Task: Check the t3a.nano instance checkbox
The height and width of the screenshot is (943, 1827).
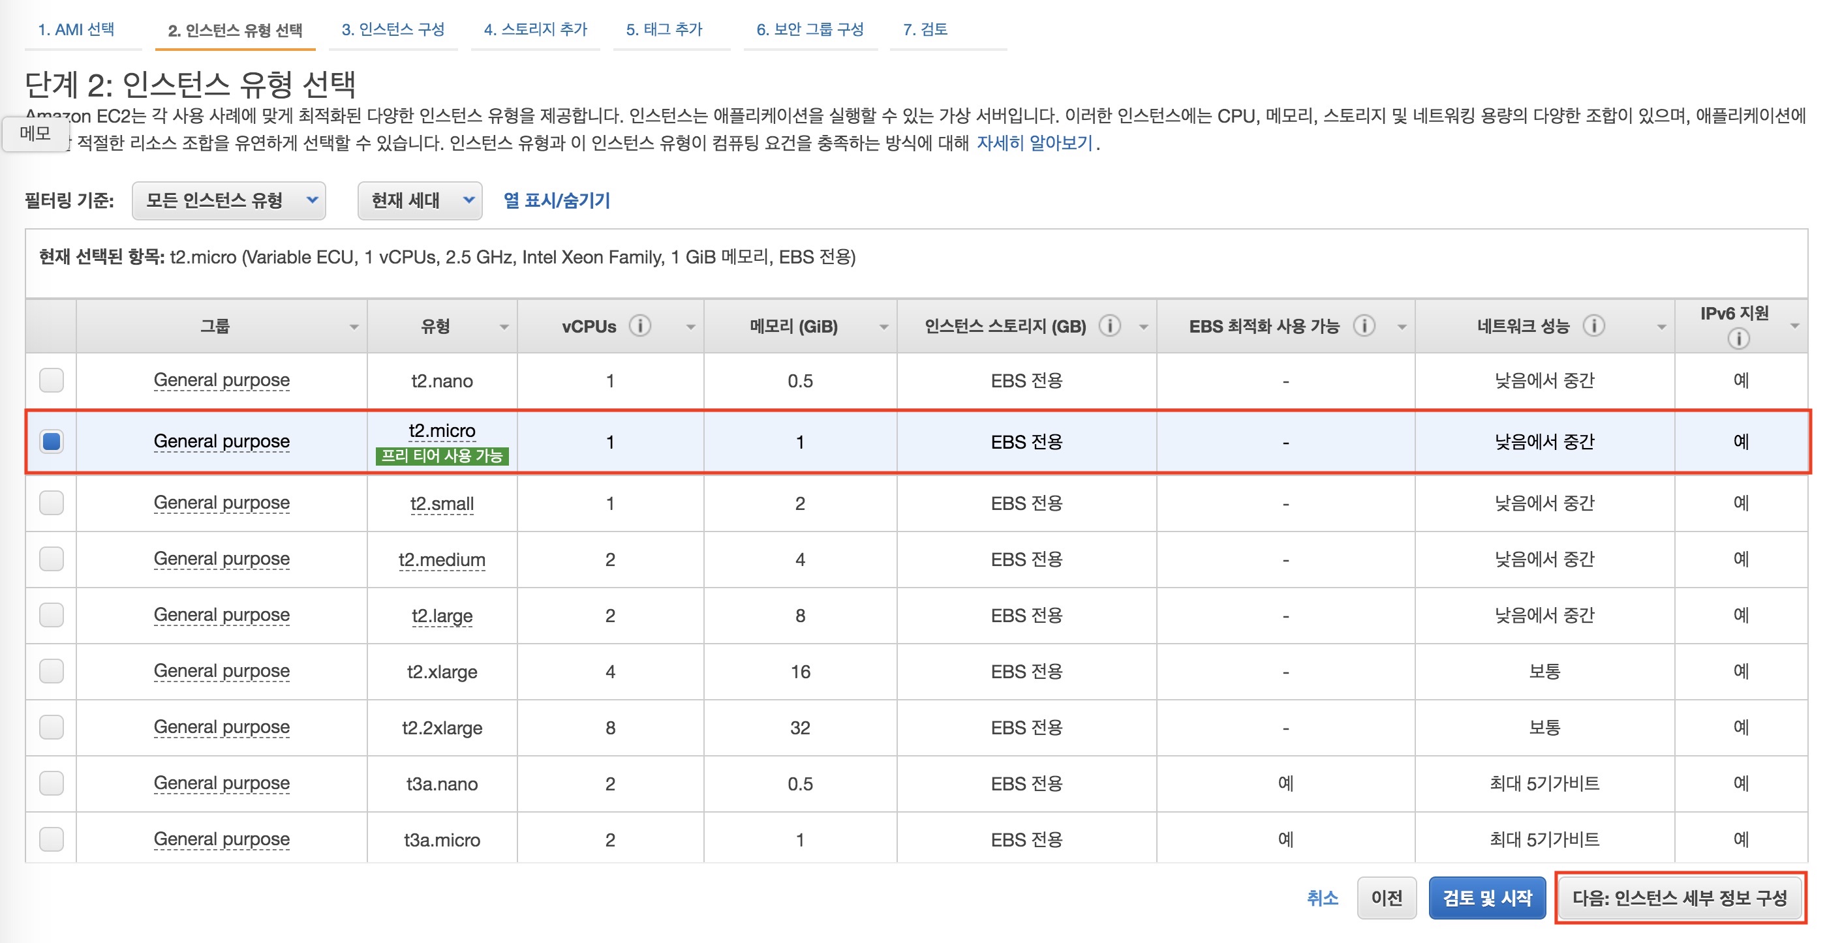Action: point(51,783)
